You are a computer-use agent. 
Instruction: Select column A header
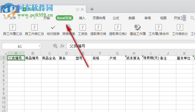[x=16, y=53]
